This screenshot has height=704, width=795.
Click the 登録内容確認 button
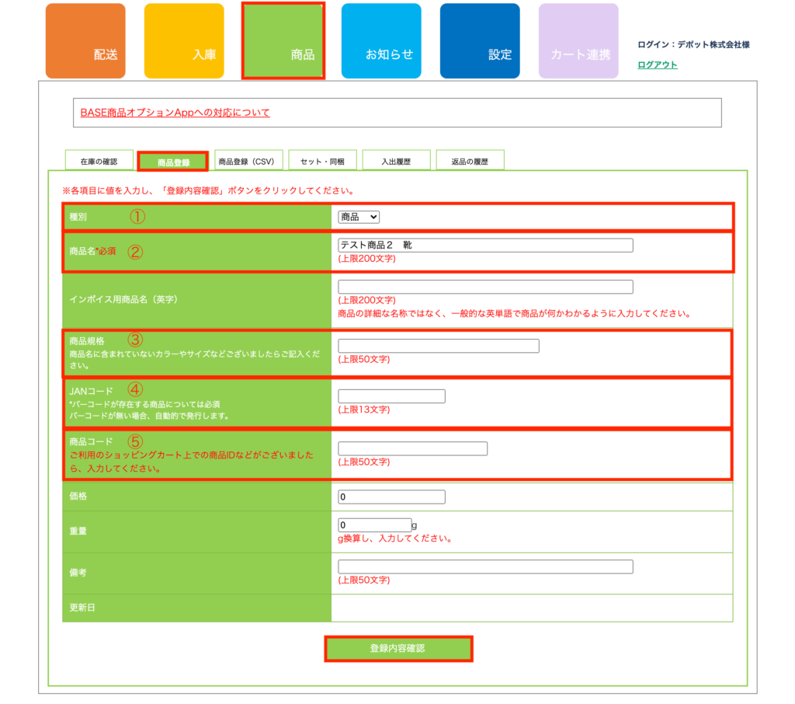tap(397, 648)
